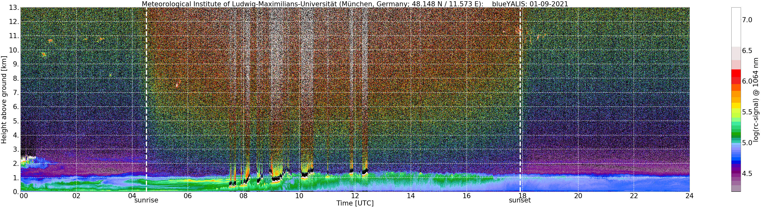Image resolution: width=761 pixels, height=208 pixels.
Task: Click the time-axis tick label '24'
Action: [689, 196]
